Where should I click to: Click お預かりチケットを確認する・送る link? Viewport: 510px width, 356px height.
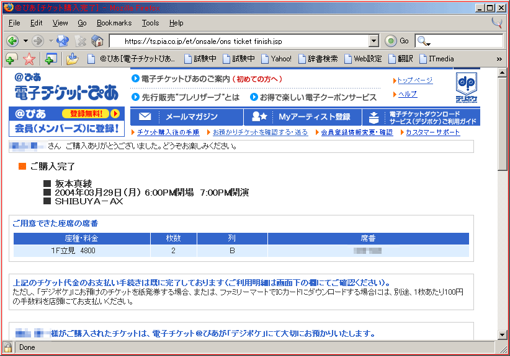(260, 132)
